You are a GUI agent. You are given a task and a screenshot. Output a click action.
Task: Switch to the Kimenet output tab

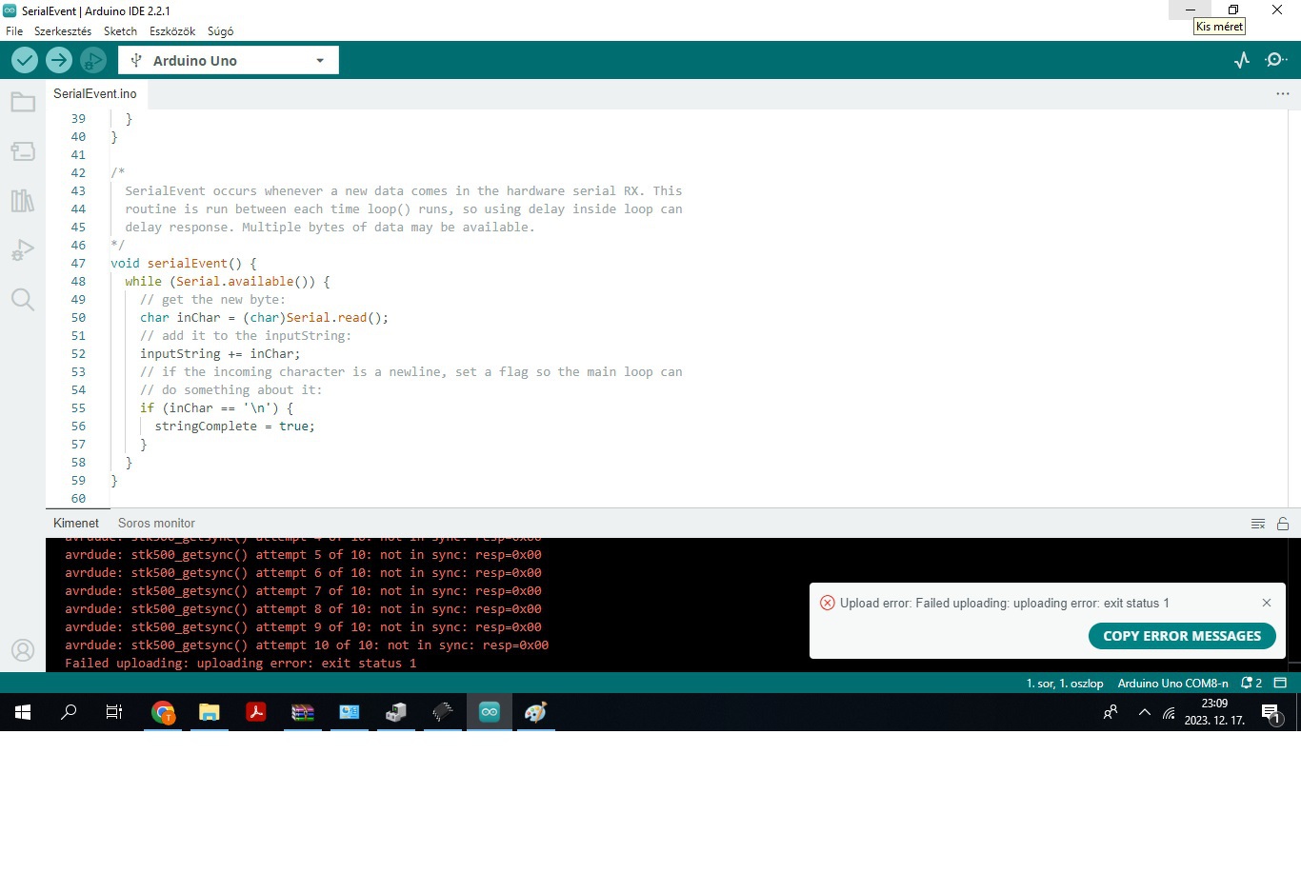pos(76,523)
